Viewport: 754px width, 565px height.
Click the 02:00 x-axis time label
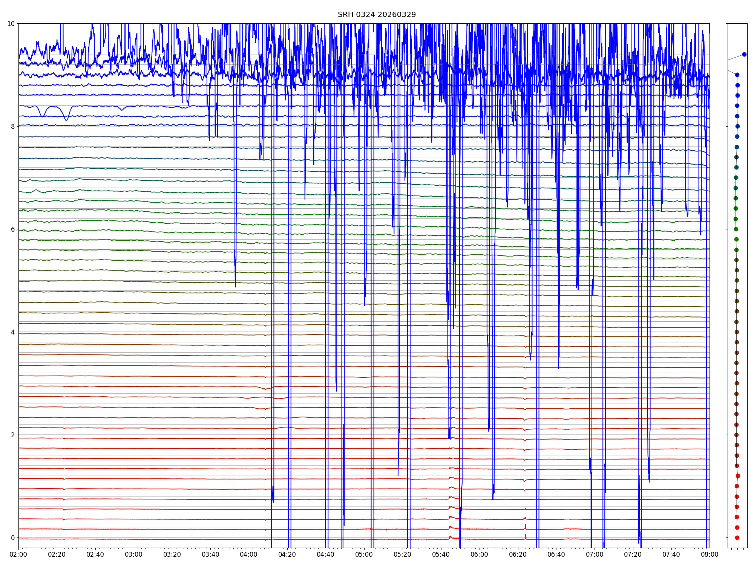pyautogui.click(x=18, y=554)
